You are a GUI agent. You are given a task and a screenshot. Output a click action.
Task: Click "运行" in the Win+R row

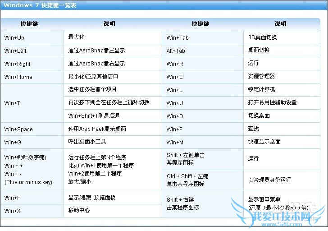(253, 63)
